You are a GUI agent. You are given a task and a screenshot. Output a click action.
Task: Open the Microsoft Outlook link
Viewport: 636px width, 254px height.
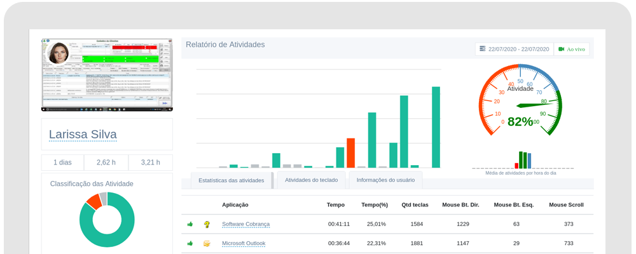point(244,243)
